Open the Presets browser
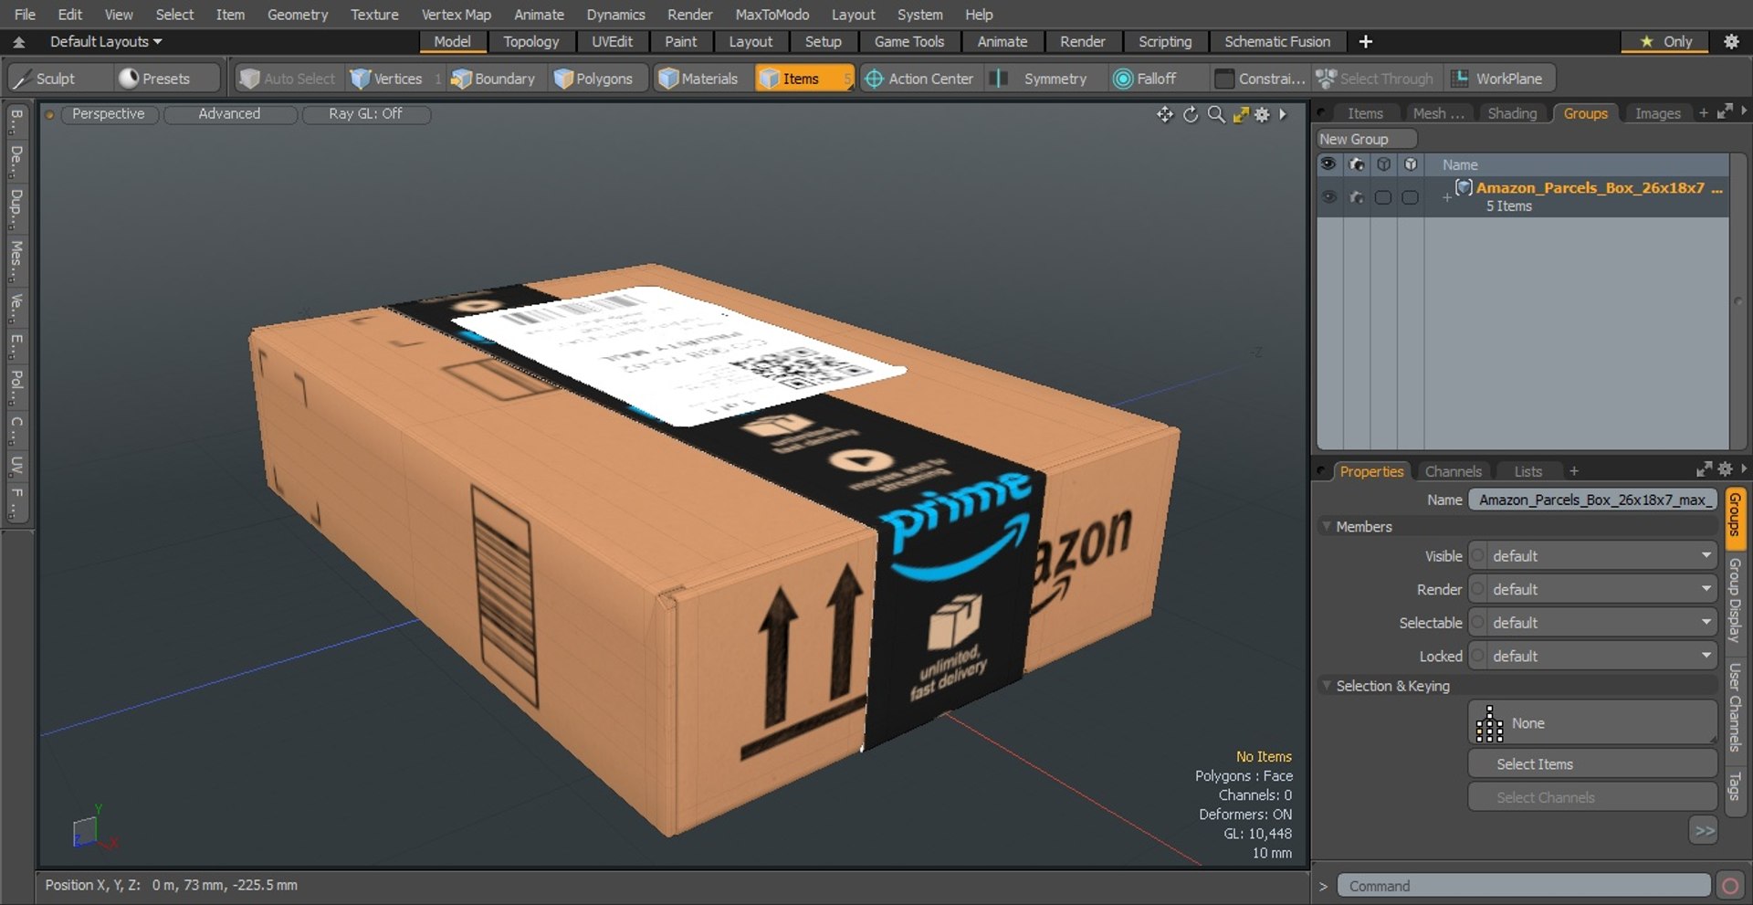This screenshot has height=905, width=1753. point(168,79)
